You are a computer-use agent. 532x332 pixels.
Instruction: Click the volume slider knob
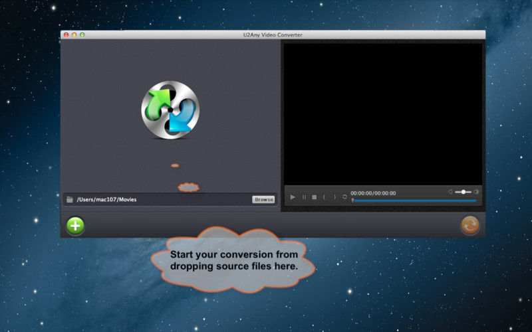(463, 192)
